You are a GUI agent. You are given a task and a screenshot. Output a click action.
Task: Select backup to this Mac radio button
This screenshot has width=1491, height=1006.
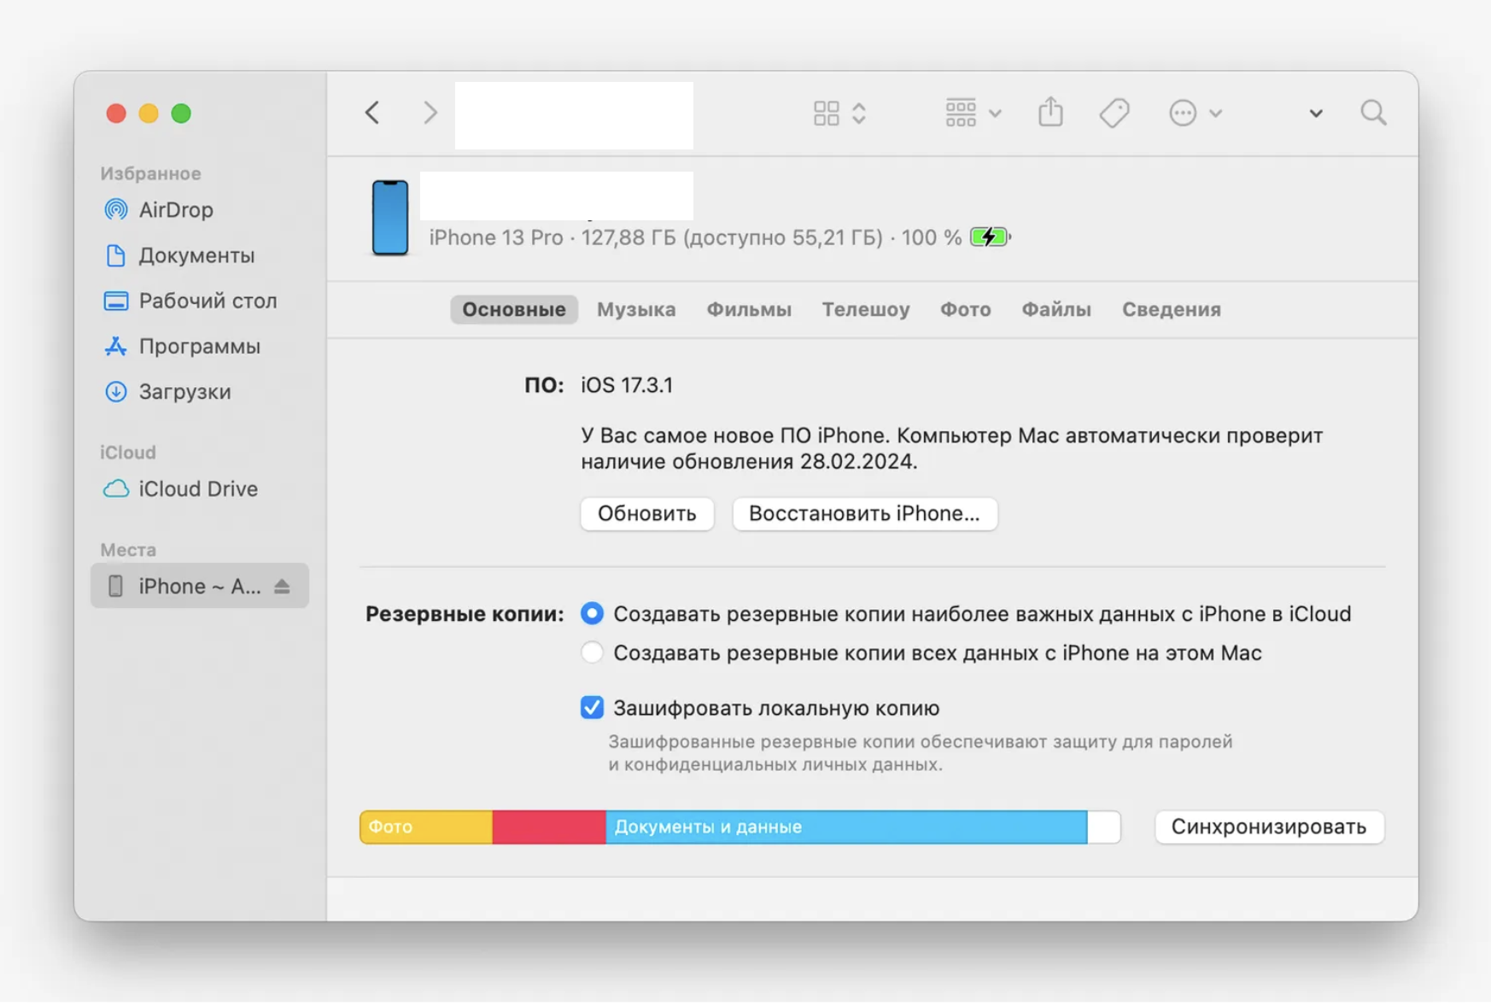click(x=592, y=652)
